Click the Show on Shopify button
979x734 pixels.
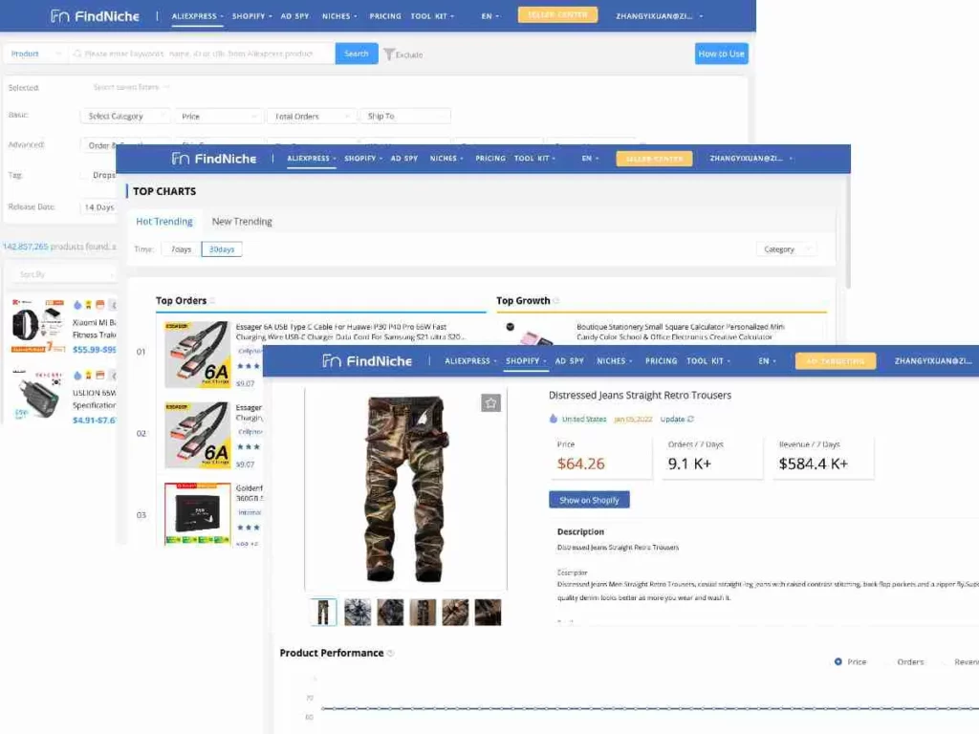click(589, 499)
